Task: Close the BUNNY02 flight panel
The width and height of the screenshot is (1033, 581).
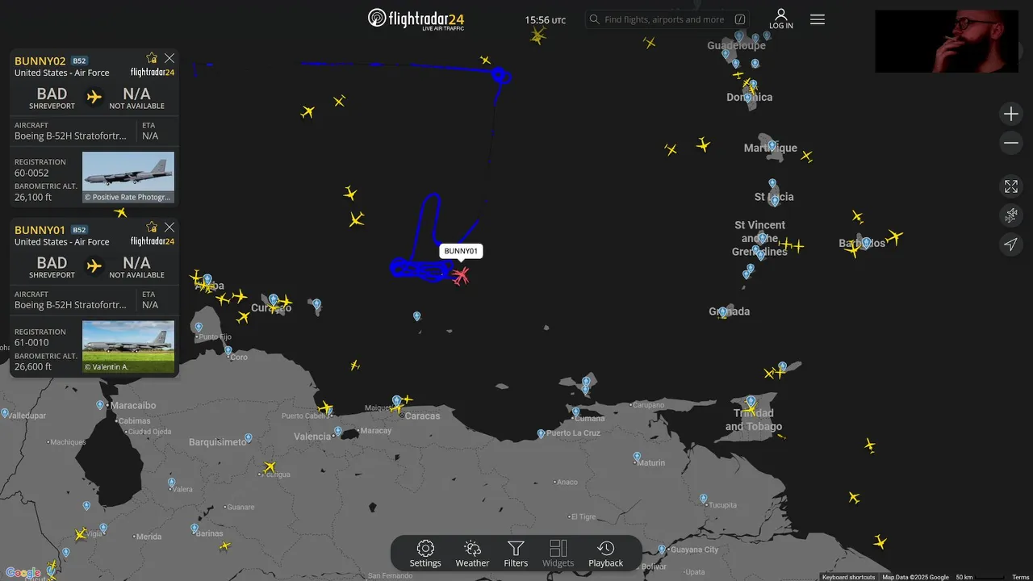Action: [169, 58]
